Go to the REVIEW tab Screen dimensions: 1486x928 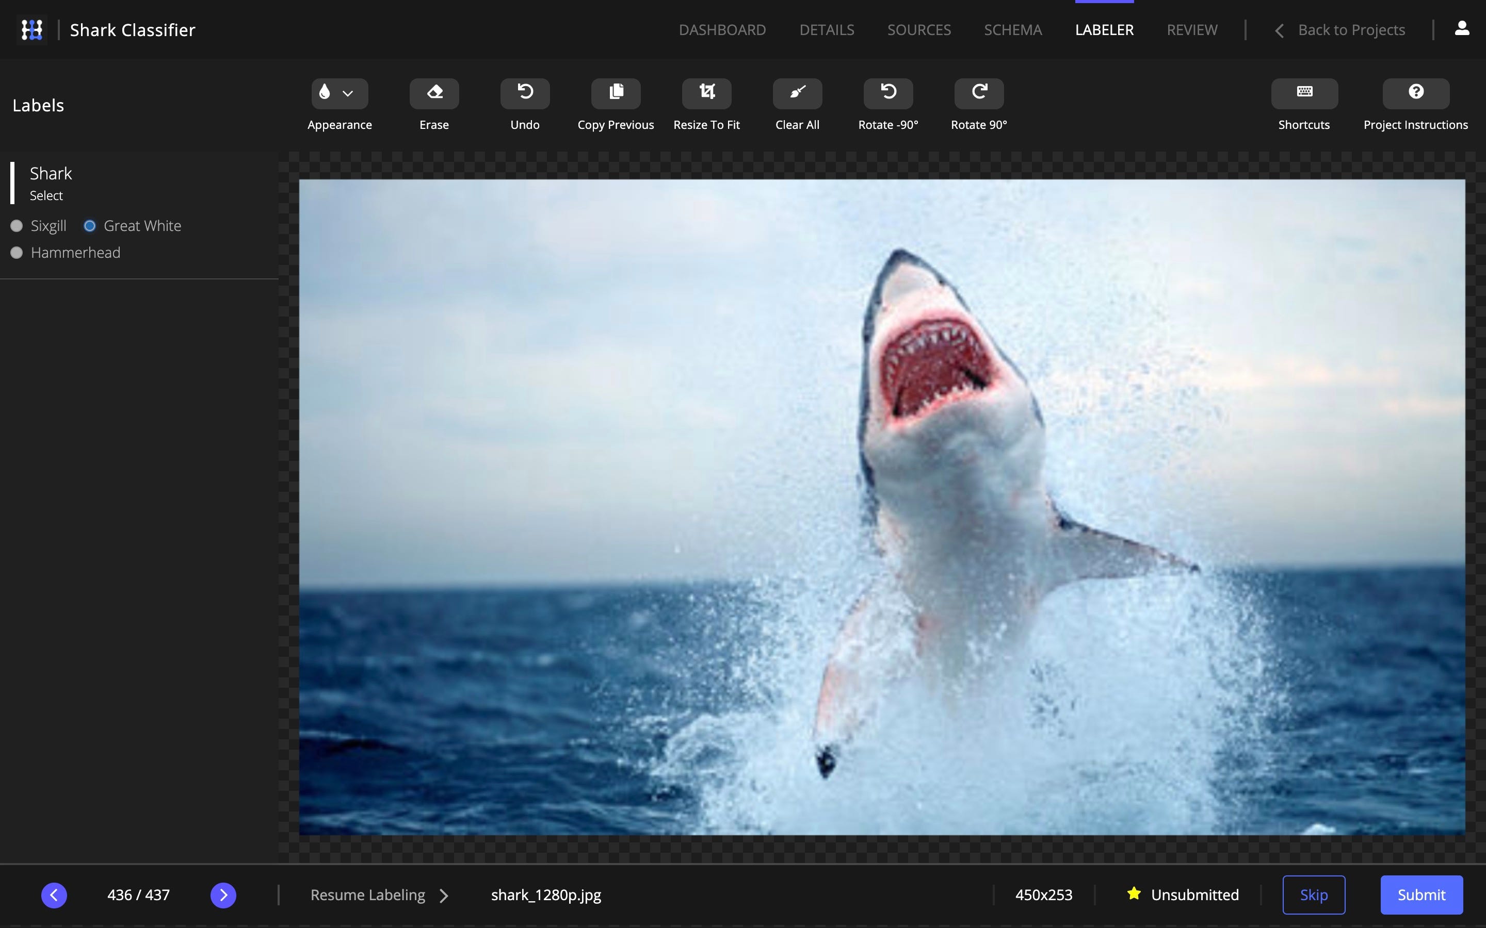click(1192, 29)
